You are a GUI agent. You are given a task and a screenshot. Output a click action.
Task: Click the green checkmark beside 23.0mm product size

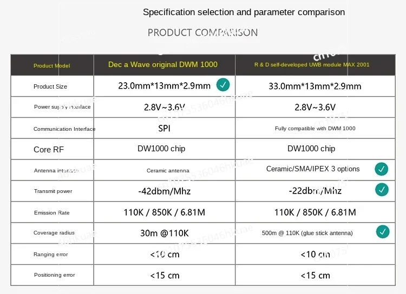pos(222,85)
